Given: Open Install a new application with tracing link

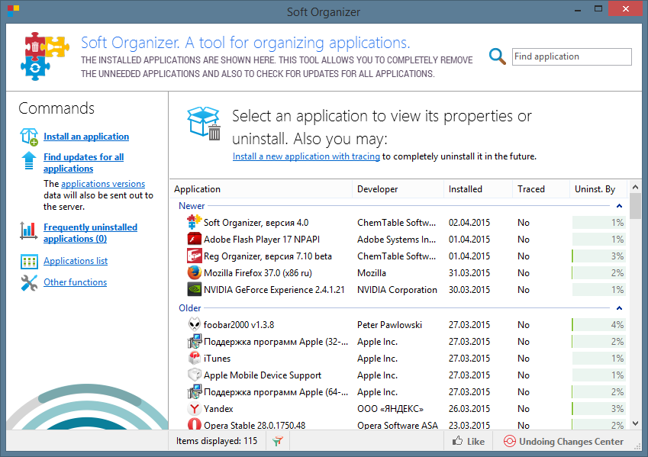Looking at the screenshot, I should (x=306, y=156).
